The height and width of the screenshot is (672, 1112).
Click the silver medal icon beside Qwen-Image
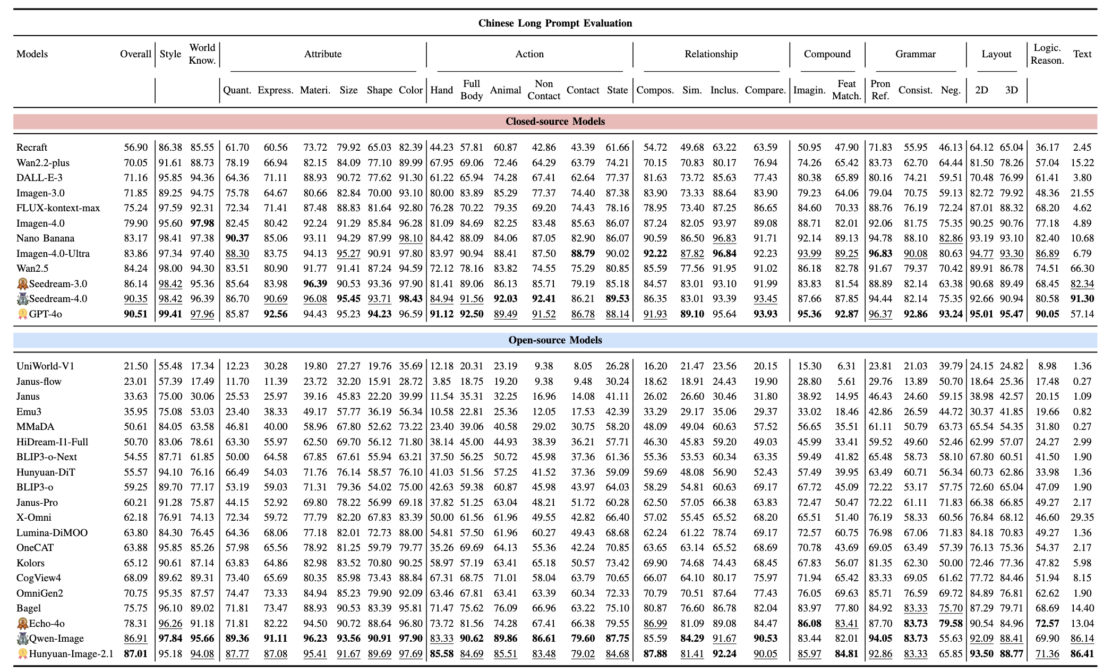(x=22, y=639)
